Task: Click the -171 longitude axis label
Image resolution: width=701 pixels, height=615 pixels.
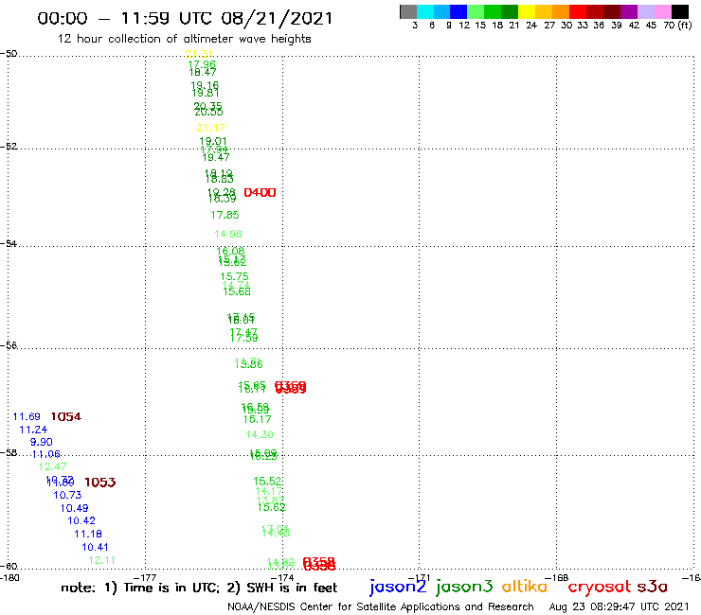Action: 419,578
